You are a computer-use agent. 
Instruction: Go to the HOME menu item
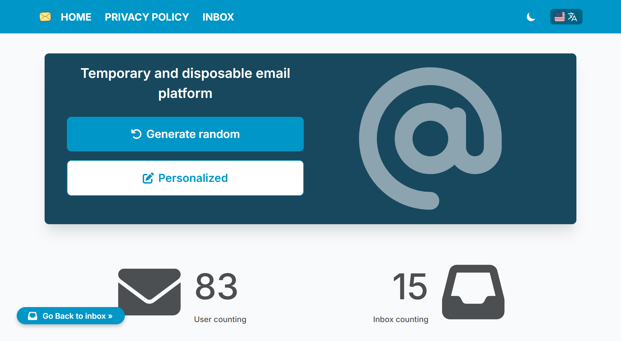76,17
